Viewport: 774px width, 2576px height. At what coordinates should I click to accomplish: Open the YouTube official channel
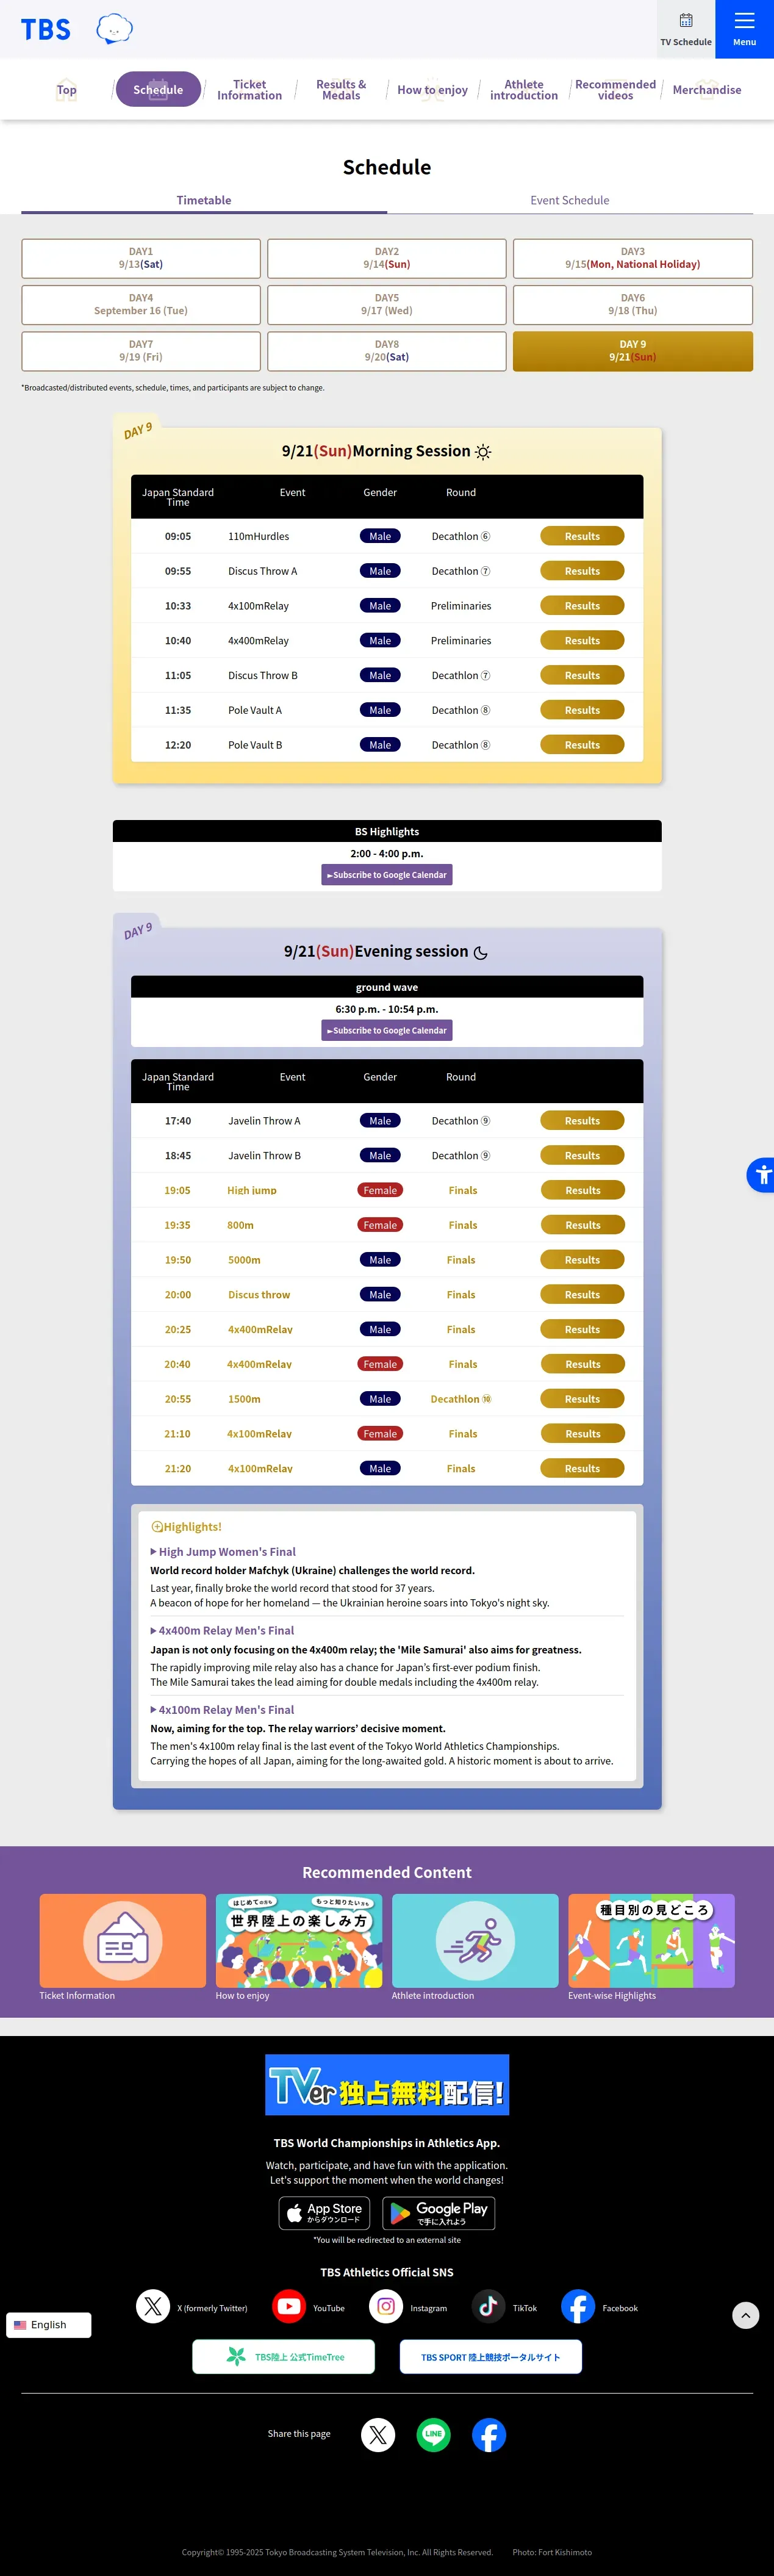click(289, 2307)
